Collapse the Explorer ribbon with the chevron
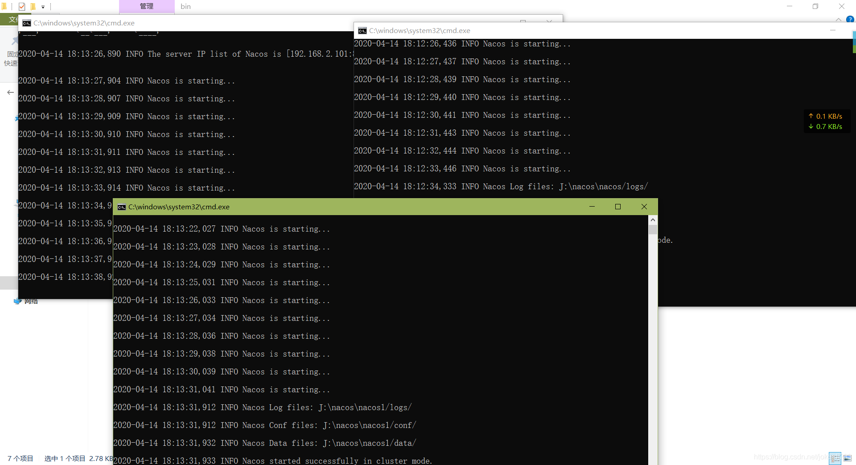 [839, 20]
